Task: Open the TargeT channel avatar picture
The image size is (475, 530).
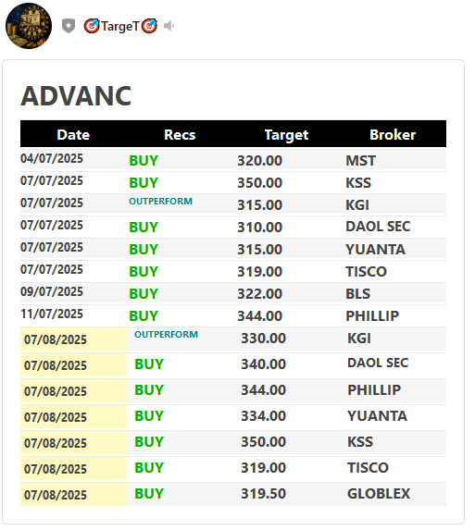Action: (29, 26)
